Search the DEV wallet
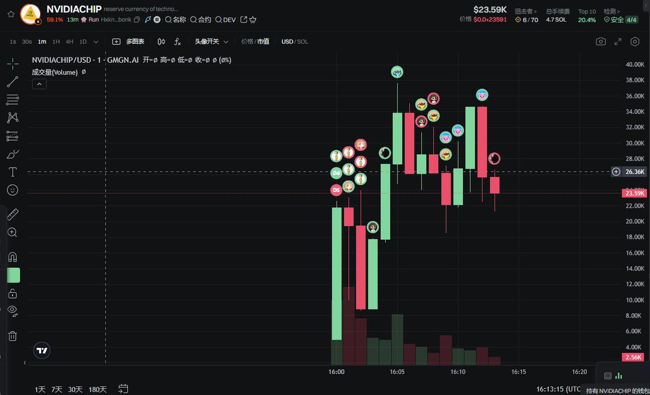Image resolution: width=650 pixels, height=395 pixels. tap(225, 19)
